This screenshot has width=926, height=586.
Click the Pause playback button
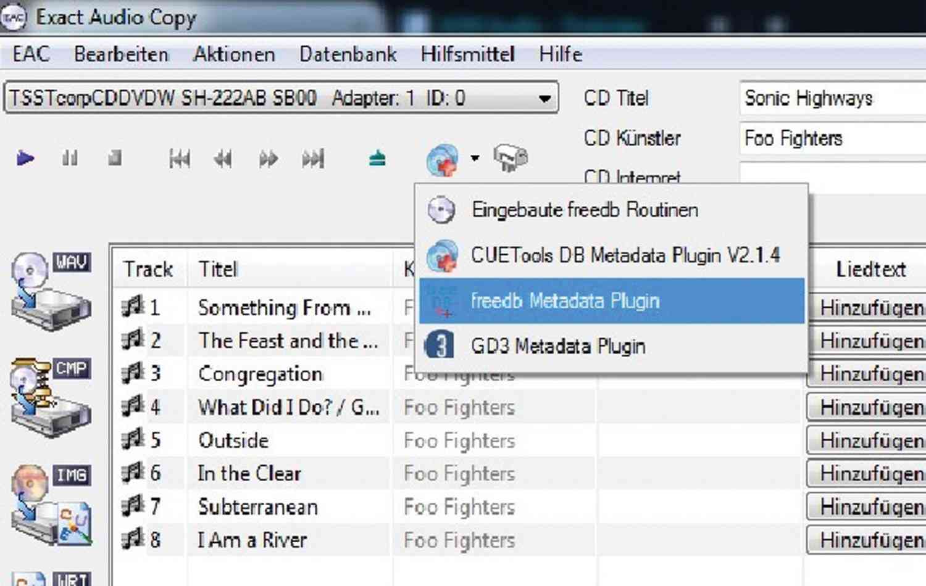coord(70,159)
